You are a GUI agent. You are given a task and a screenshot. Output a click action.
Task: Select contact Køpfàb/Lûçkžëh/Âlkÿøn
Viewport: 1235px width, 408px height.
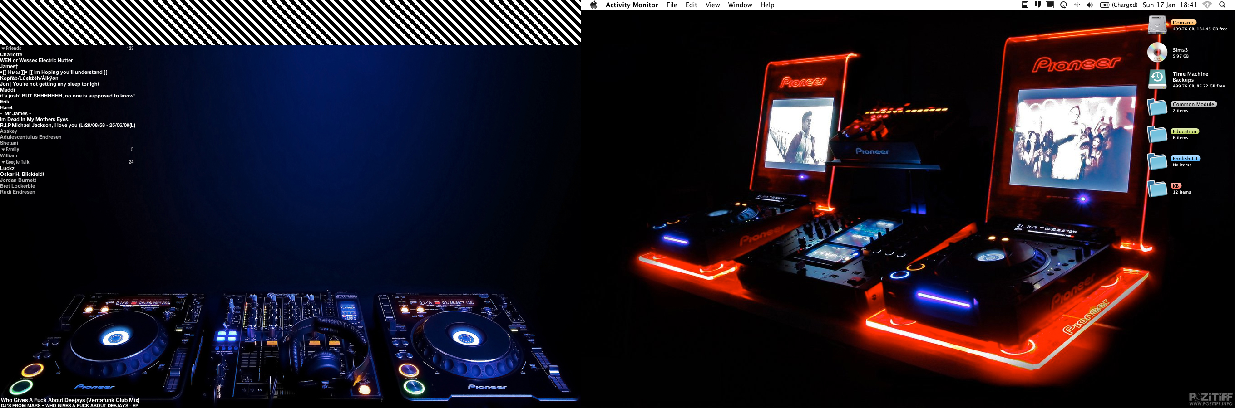point(29,78)
